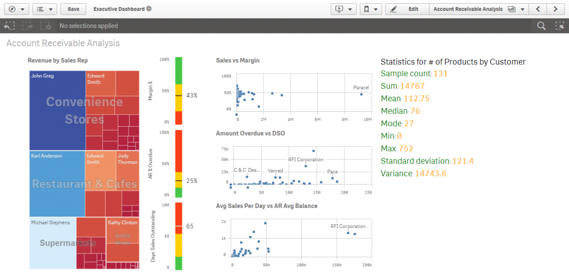This screenshot has height=273, width=569.
Task: Click the step back selection icon
Action: click(8, 26)
